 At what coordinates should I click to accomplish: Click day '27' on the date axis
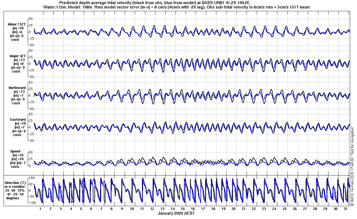click(305, 209)
